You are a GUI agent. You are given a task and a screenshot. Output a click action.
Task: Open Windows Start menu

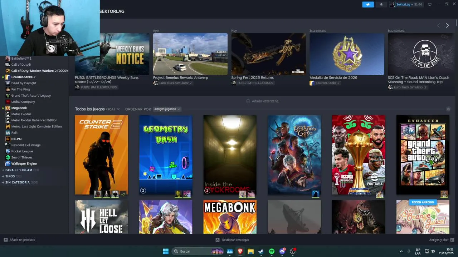[x=166, y=251]
